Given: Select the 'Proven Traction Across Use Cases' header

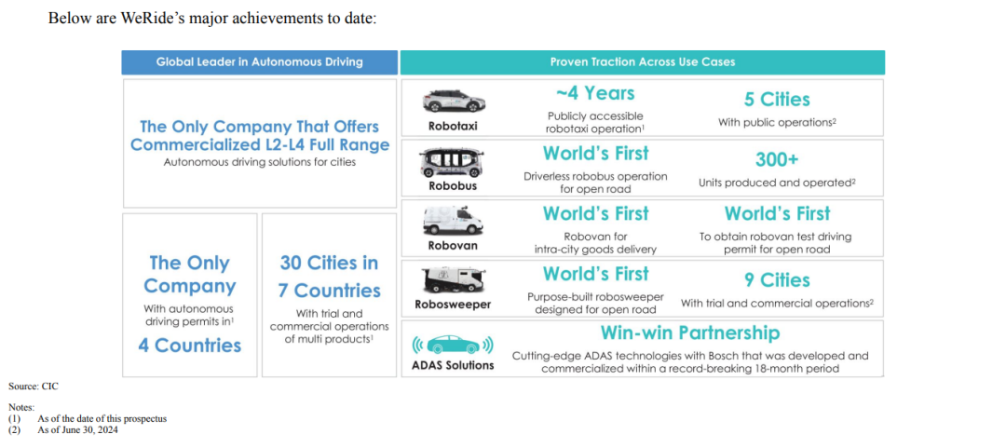Looking at the screenshot, I should click(x=642, y=62).
